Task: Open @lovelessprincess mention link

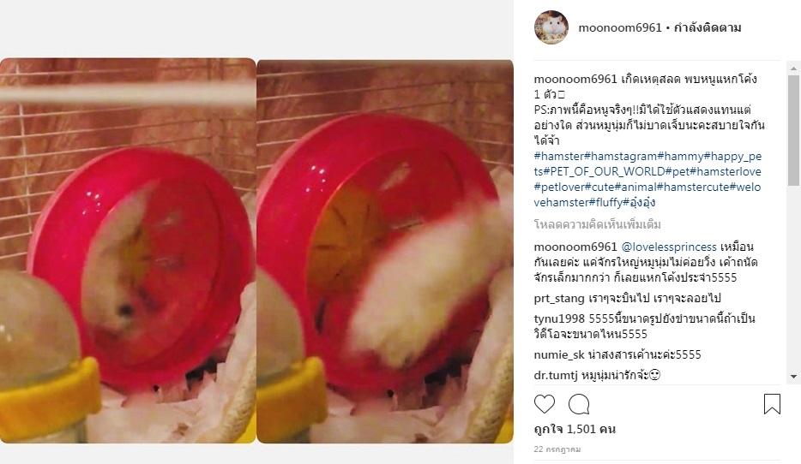Action: [669, 247]
